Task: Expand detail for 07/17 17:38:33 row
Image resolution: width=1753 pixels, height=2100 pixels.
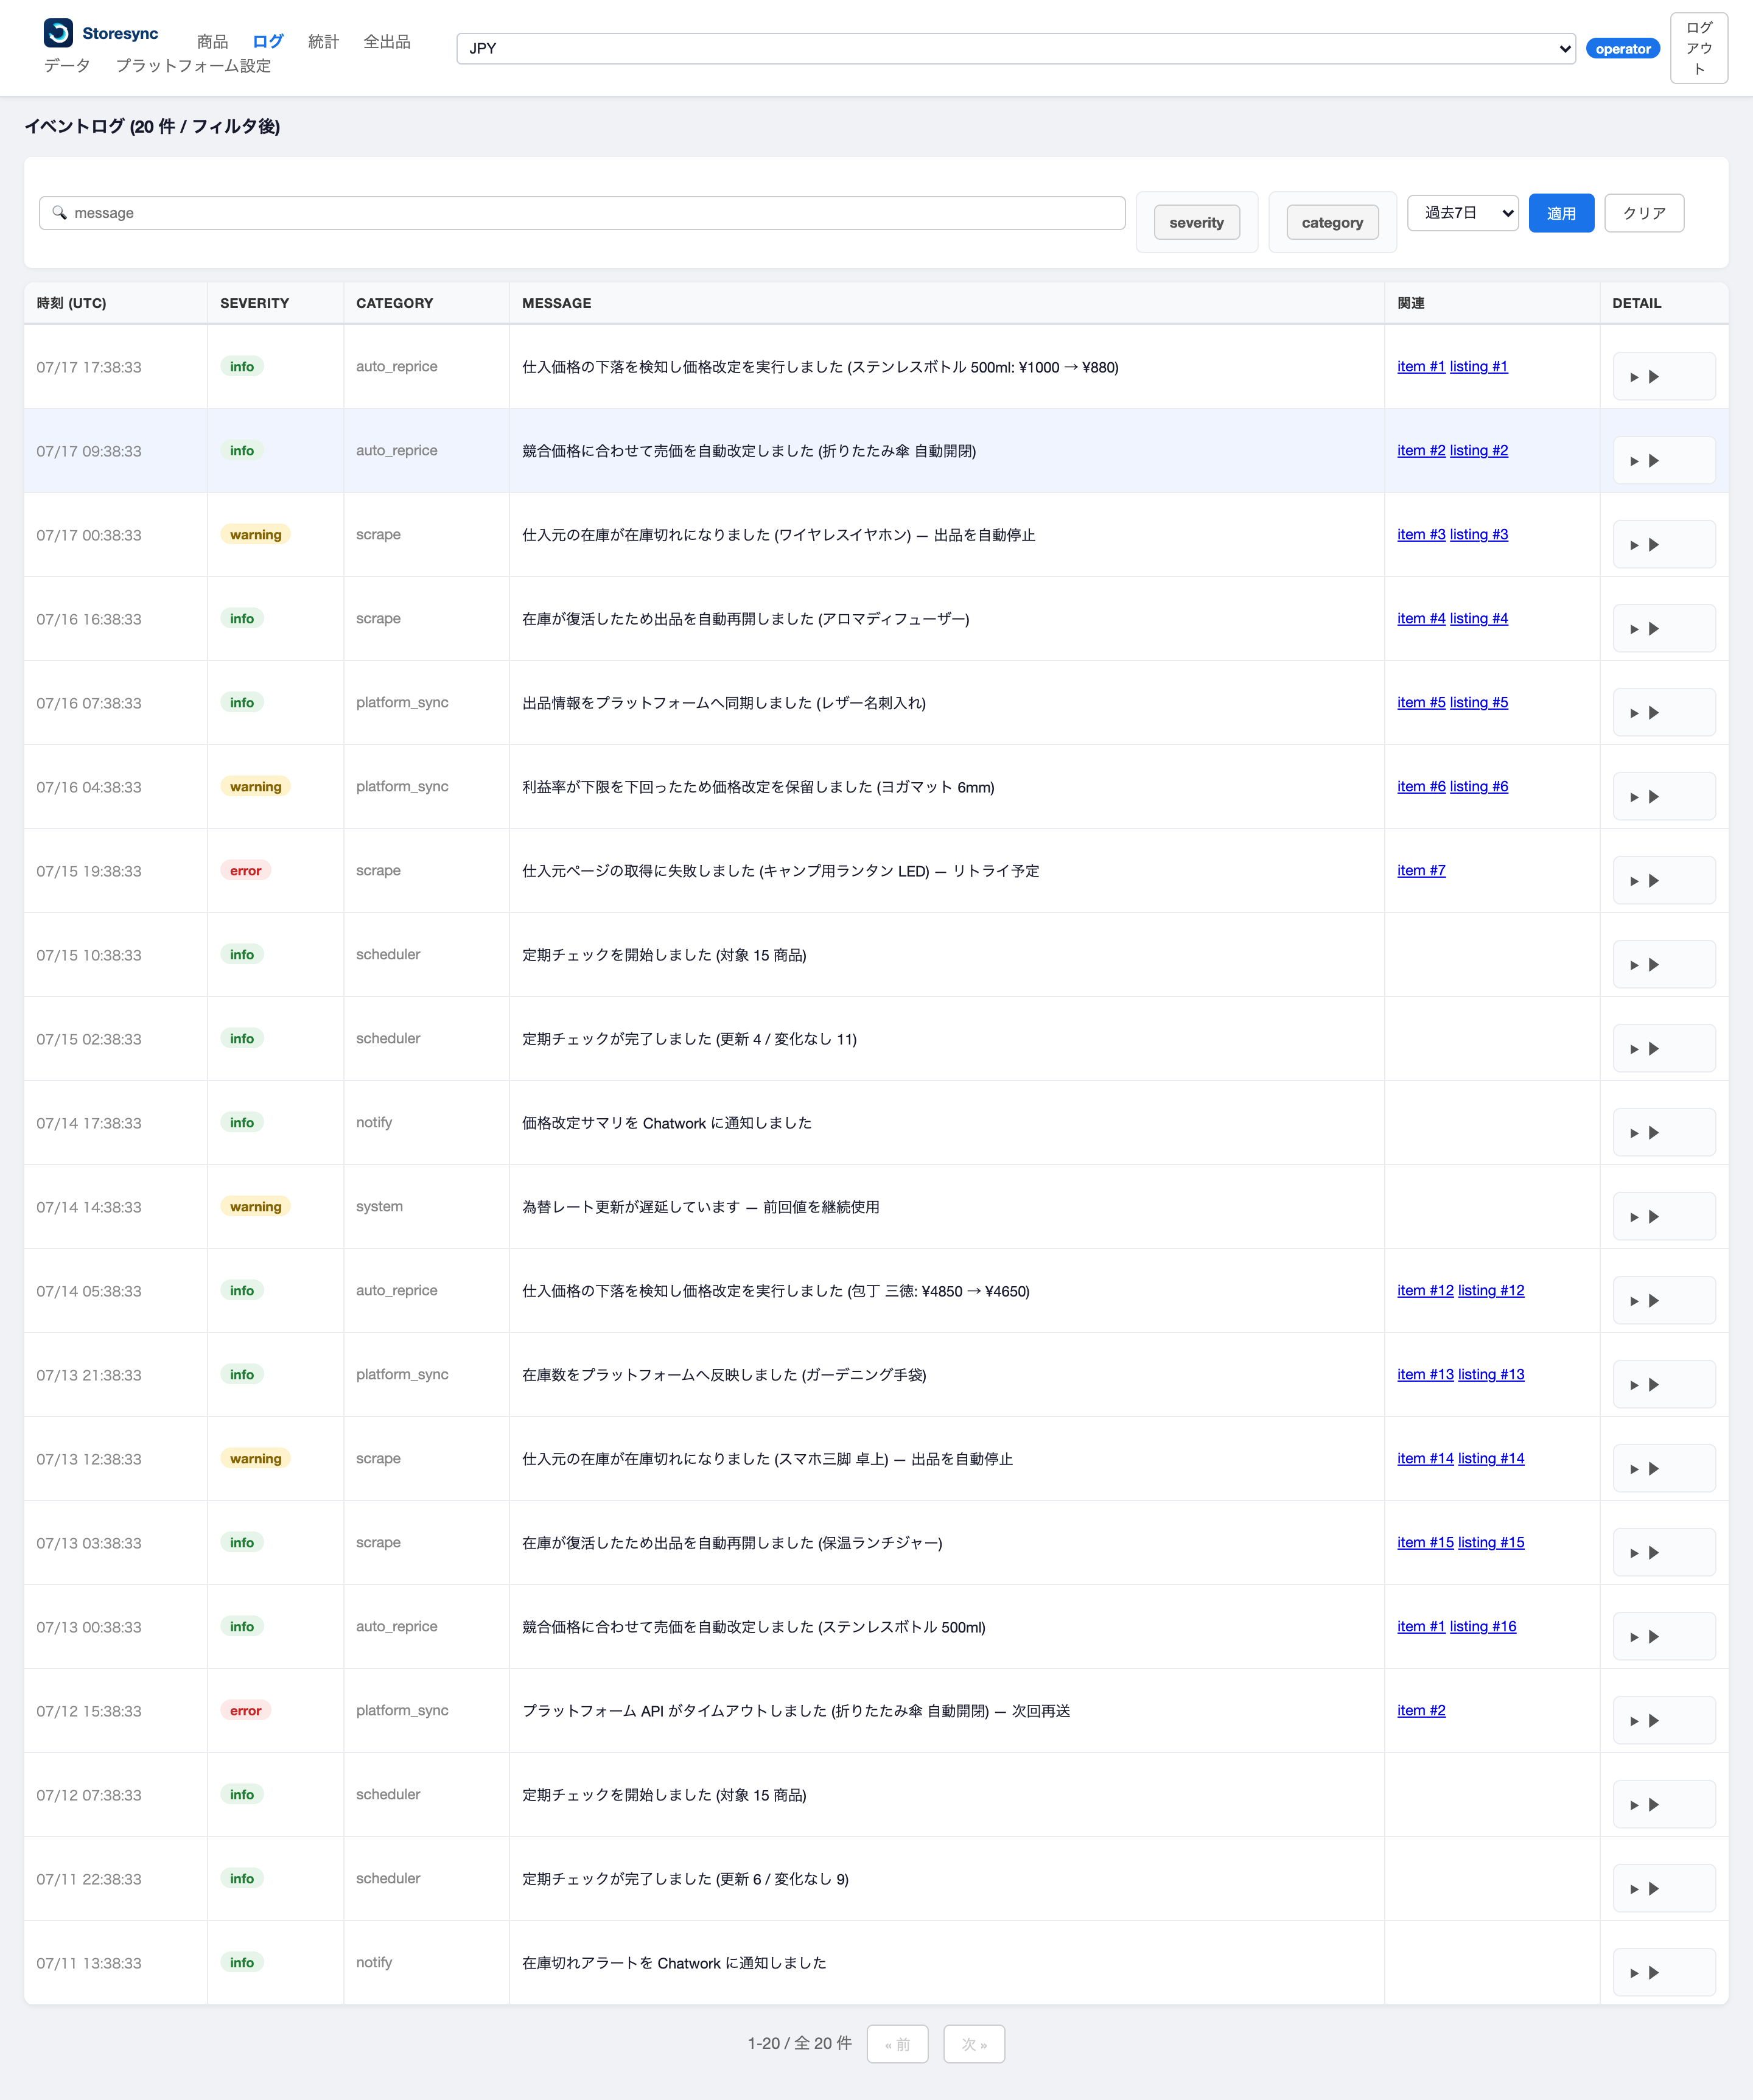Action: pos(1664,377)
